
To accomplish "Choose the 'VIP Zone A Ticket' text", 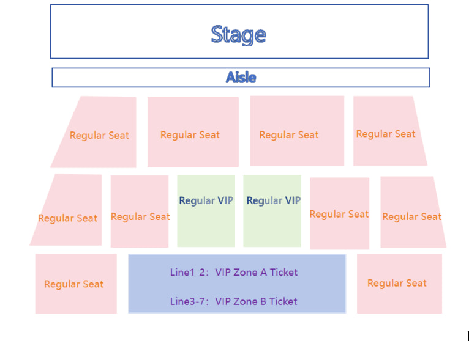I will [257, 272].
